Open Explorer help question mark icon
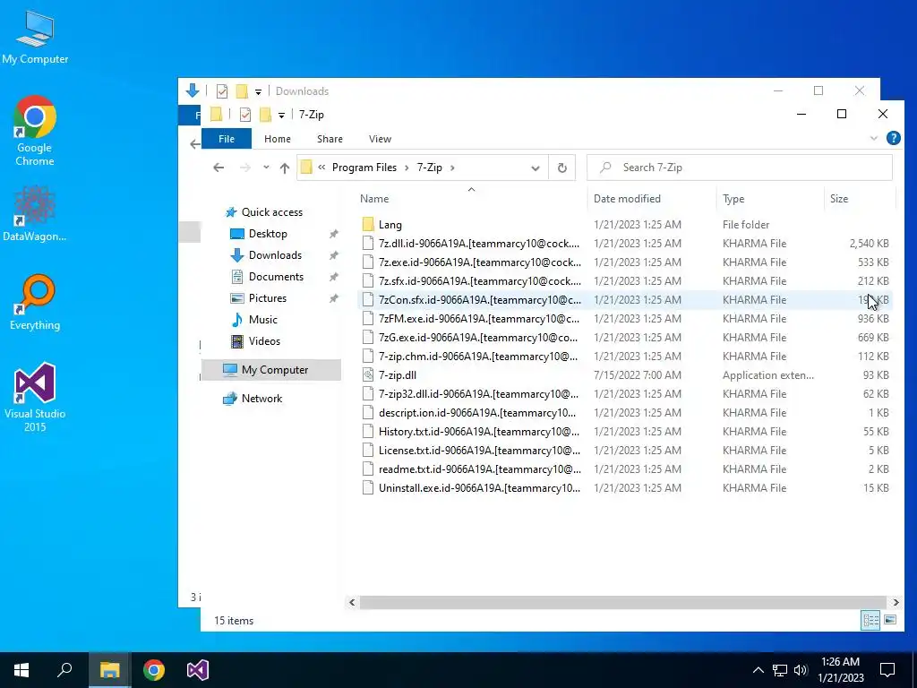This screenshot has height=688, width=917. 893,138
